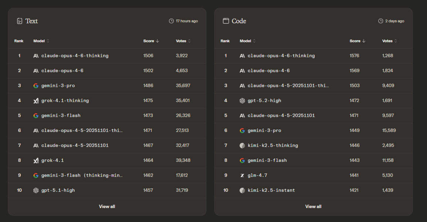
Task: Sort Text table by Model column
Action: (41, 41)
